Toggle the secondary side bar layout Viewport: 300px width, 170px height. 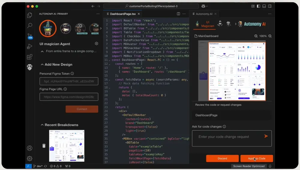(270, 6)
